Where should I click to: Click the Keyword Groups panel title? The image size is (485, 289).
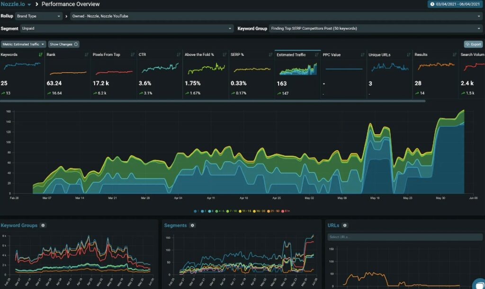click(19, 225)
